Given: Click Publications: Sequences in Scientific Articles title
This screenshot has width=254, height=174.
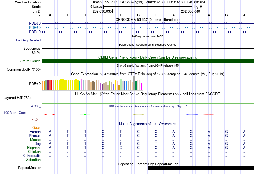Looking at the screenshot, I should tap(148, 45).
